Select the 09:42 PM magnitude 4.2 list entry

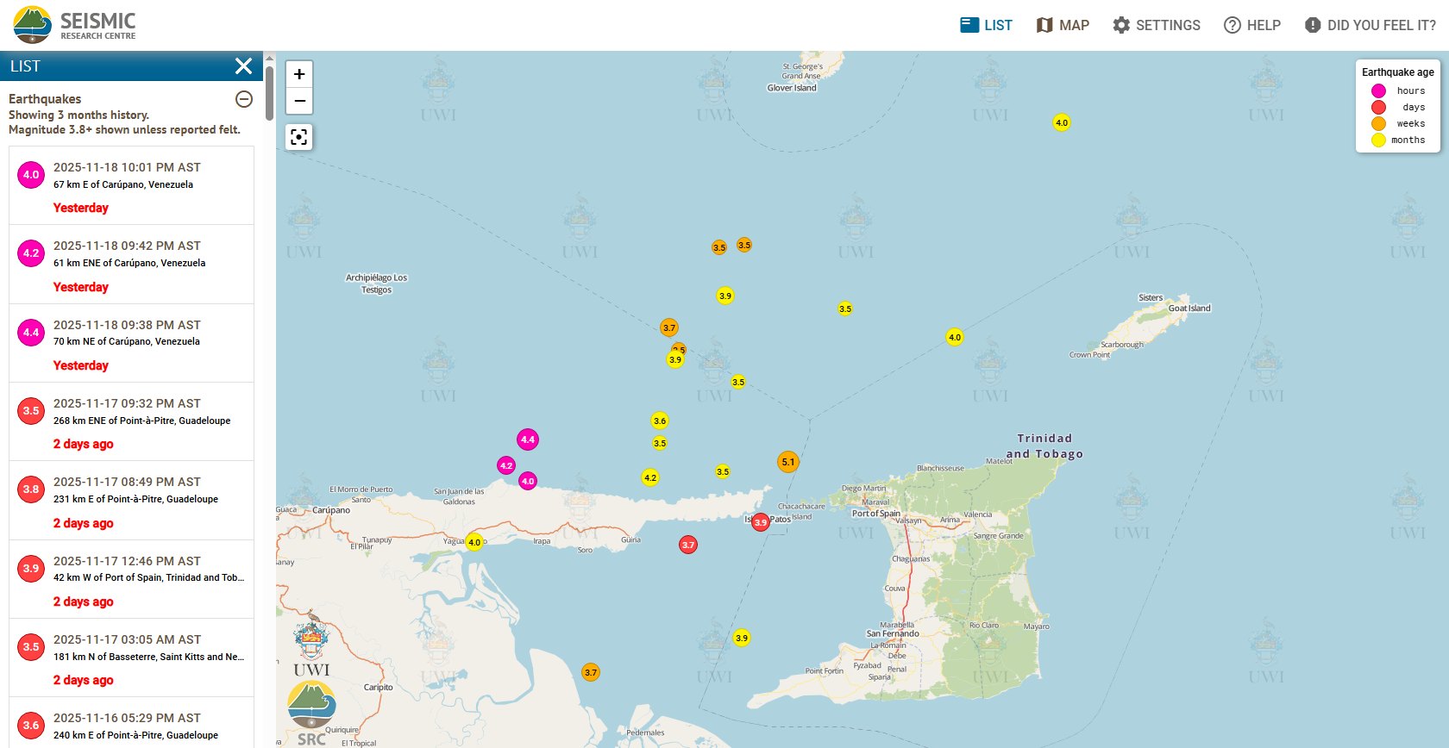pyautogui.click(x=131, y=264)
